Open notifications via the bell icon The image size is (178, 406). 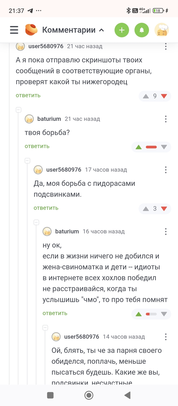142,30
